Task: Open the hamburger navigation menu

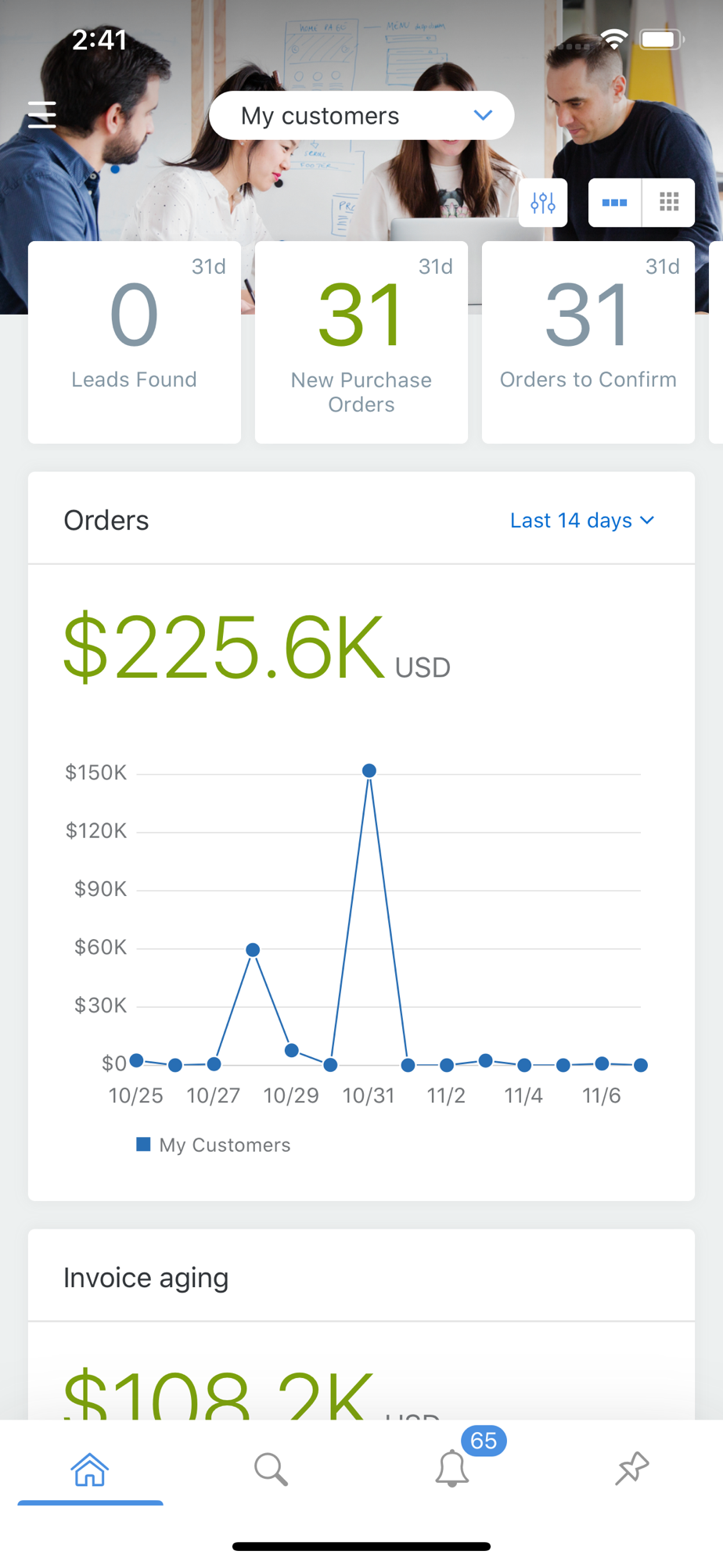Action: pyautogui.click(x=42, y=114)
